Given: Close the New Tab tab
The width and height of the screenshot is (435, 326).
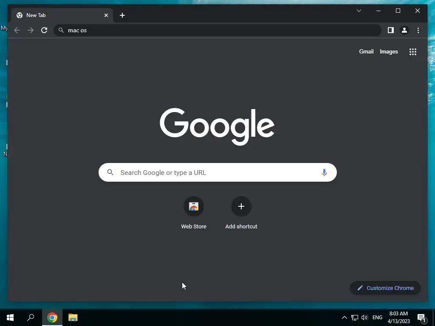Looking at the screenshot, I should coord(106,15).
